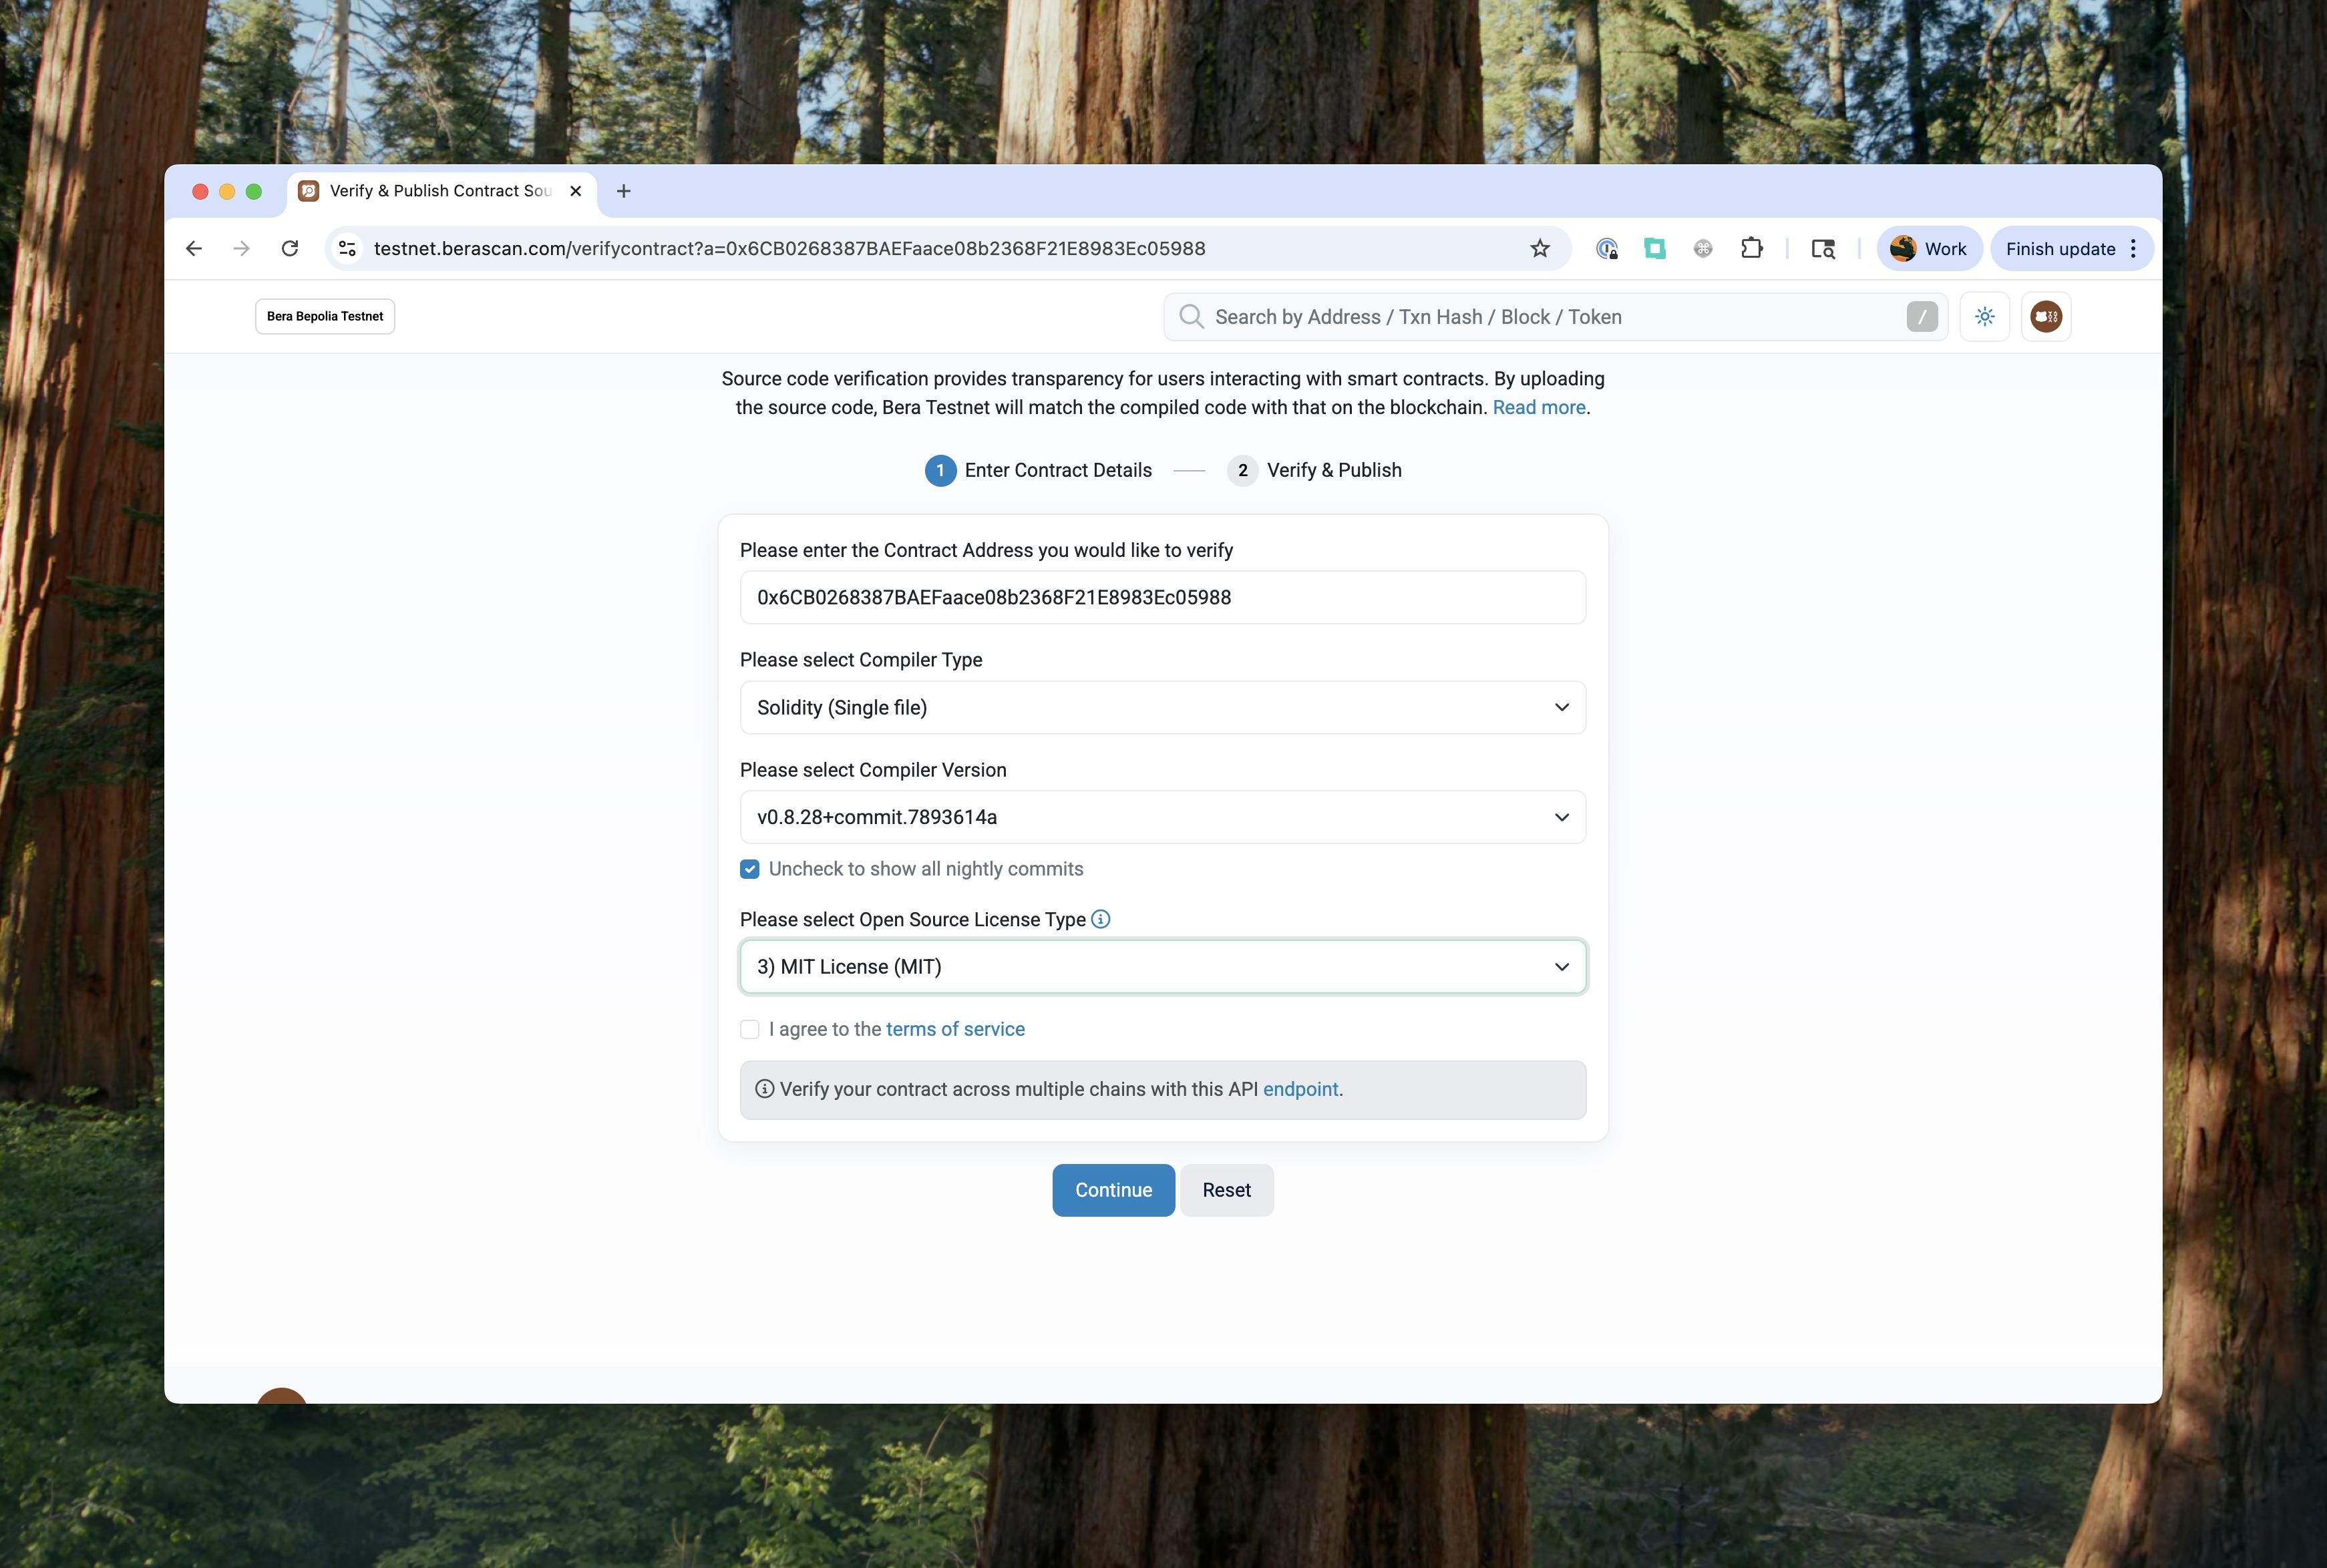Uncheck the show nightly commits checkbox
This screenshot has height=1568, width=2327.
point(749,869)
